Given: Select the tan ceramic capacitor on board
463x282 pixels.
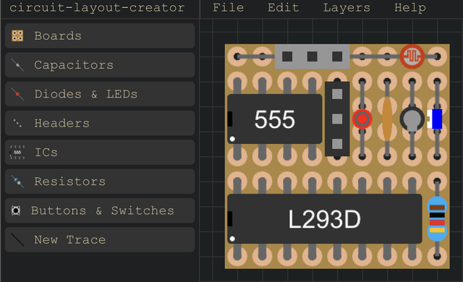Looking at the screenshot, I should pos(387,119).
